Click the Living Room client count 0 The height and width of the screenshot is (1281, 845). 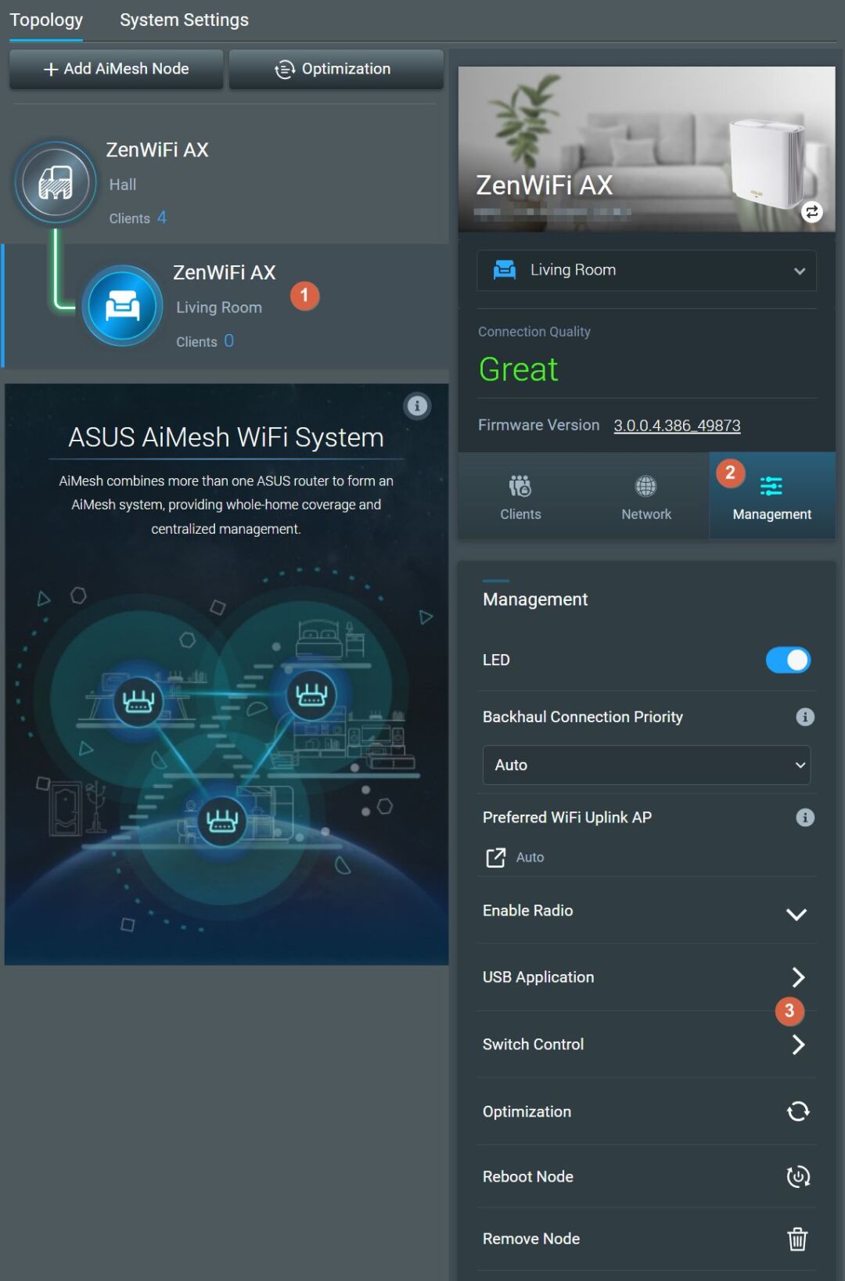pyautogui.click(x=228, y=340)
